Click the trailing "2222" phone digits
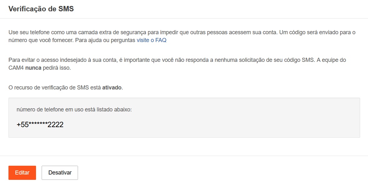Screen dimensions: 368x188 (56, 125)
